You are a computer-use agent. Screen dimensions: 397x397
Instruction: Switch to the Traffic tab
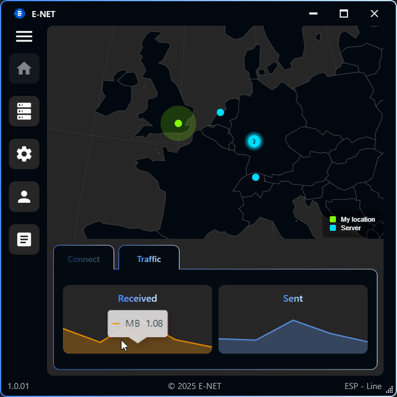pyautogui.click(x=149, y=258)
